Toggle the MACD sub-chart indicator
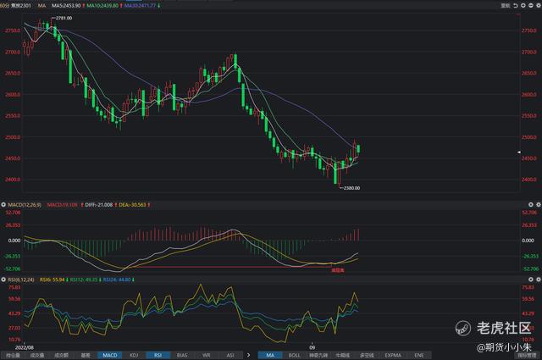 (x=109, y=356)
